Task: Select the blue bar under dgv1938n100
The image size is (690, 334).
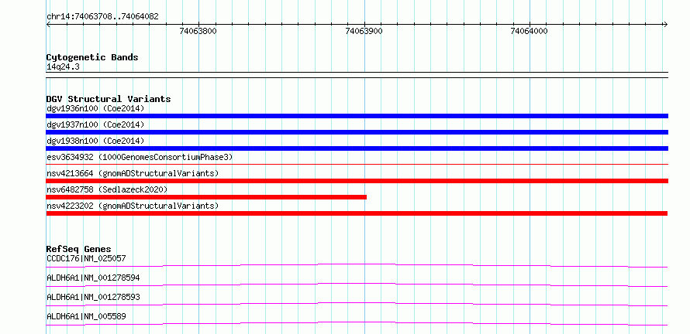Action: pyautogui.click(x=357, y=148)
